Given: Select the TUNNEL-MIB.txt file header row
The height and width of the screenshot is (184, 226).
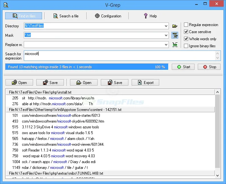Looking at the screenshot, I should (110, 173).
